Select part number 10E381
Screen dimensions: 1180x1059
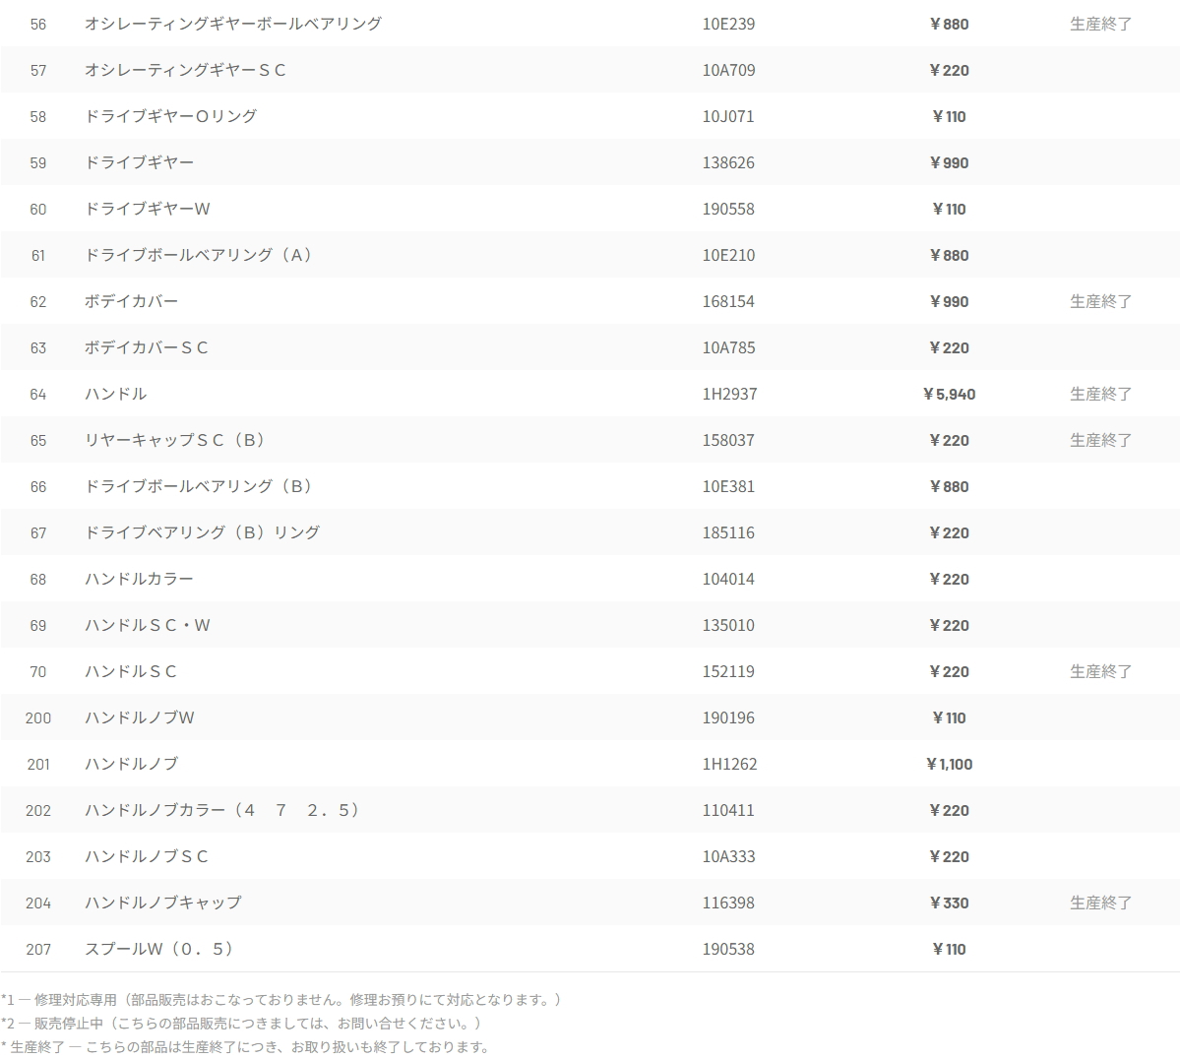coord(728,486)
